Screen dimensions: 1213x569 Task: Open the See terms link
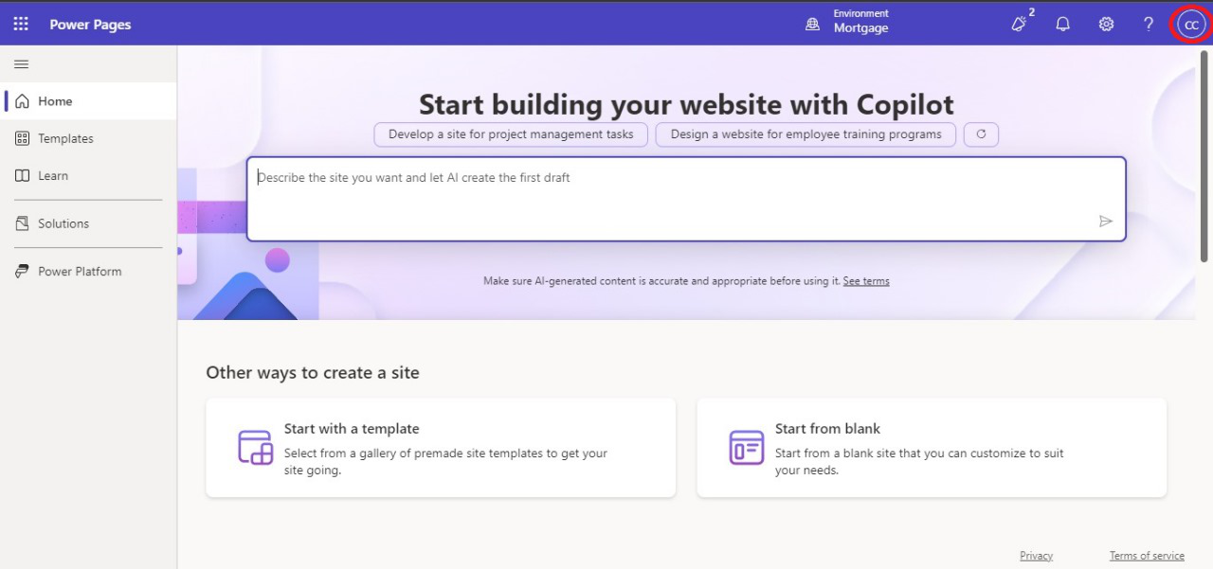tap(866, 281)
